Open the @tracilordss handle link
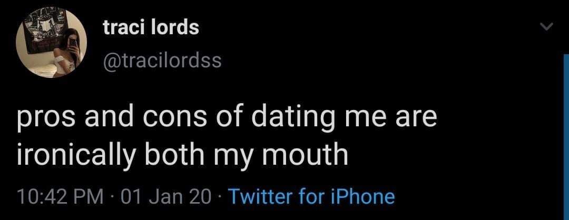 click(162, 61)
